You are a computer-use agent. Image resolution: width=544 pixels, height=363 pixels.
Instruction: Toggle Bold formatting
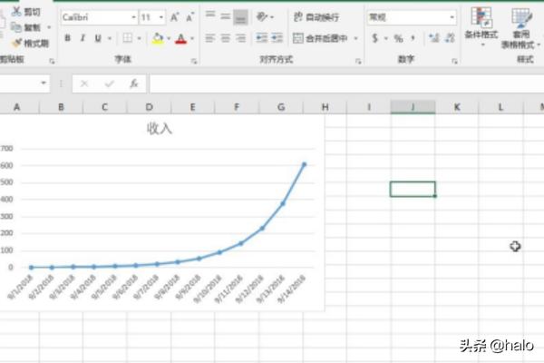coord(68,38)
